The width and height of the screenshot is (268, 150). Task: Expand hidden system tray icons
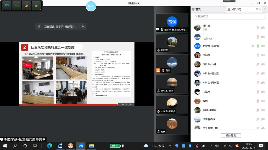170,146
